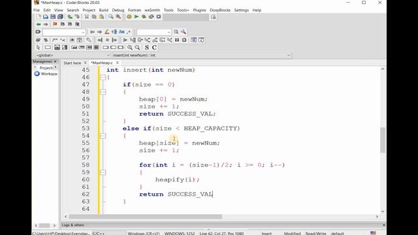This screenshot has height=235, width=418.
Task: Close the *MaxHeap.c tab
Action: [118, 63]
